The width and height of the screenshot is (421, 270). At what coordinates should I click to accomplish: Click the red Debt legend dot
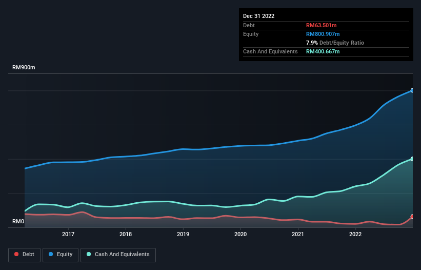point(16,254)
